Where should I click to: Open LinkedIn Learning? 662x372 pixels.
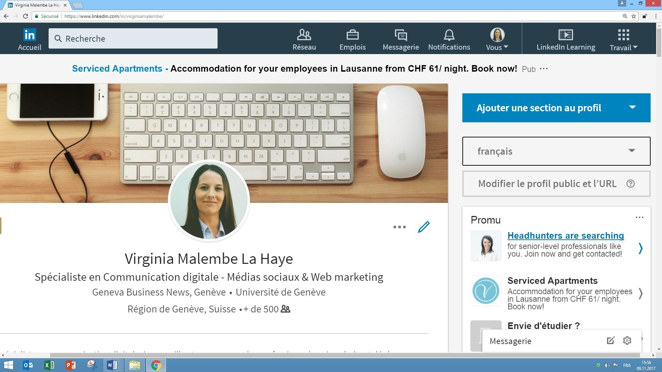point(565,39)
